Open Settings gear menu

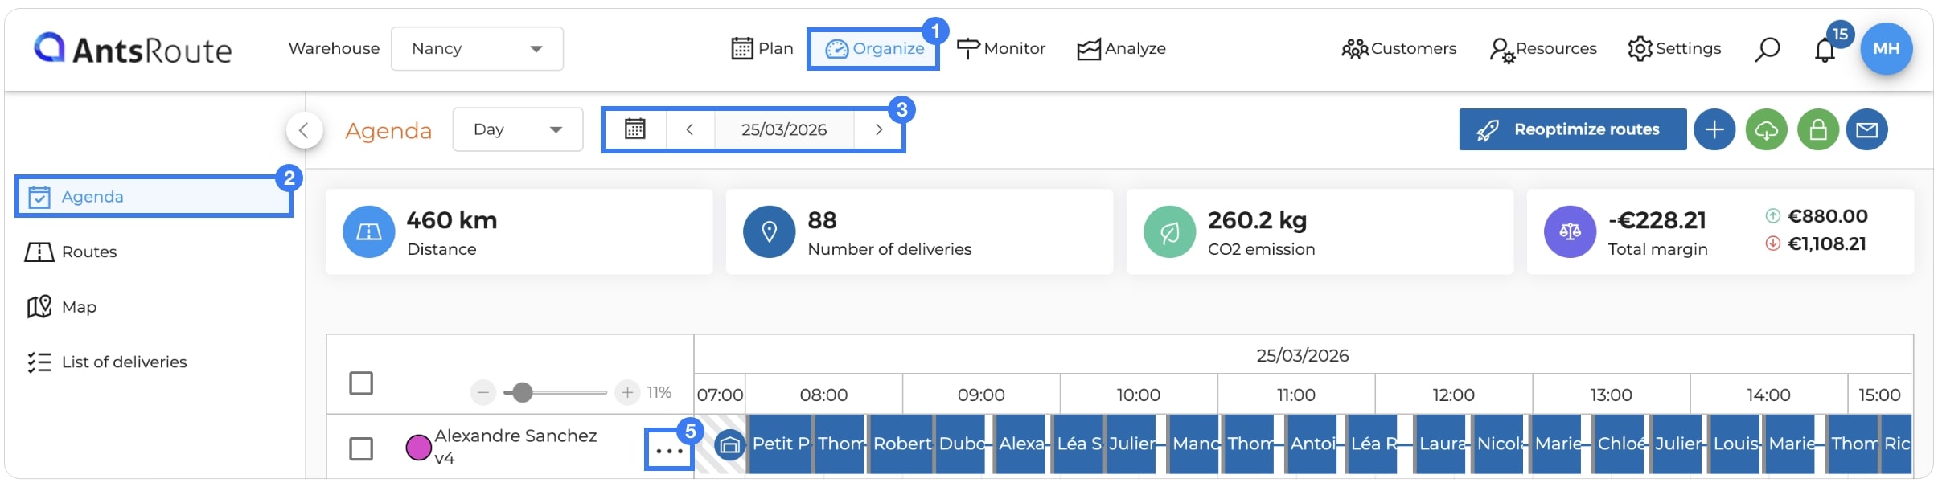[x=1674, y=49]
